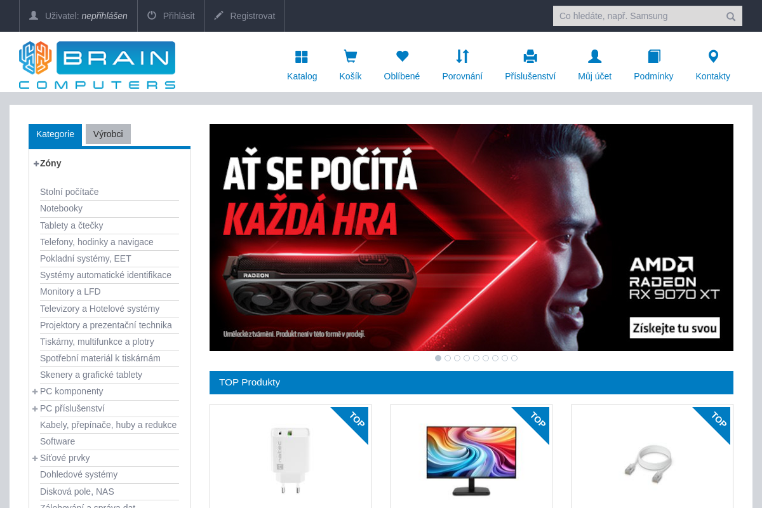Viewport: 762px width, 508px height.
Task: Click the Přihlásit login button
Action: (x=170, y=15)
